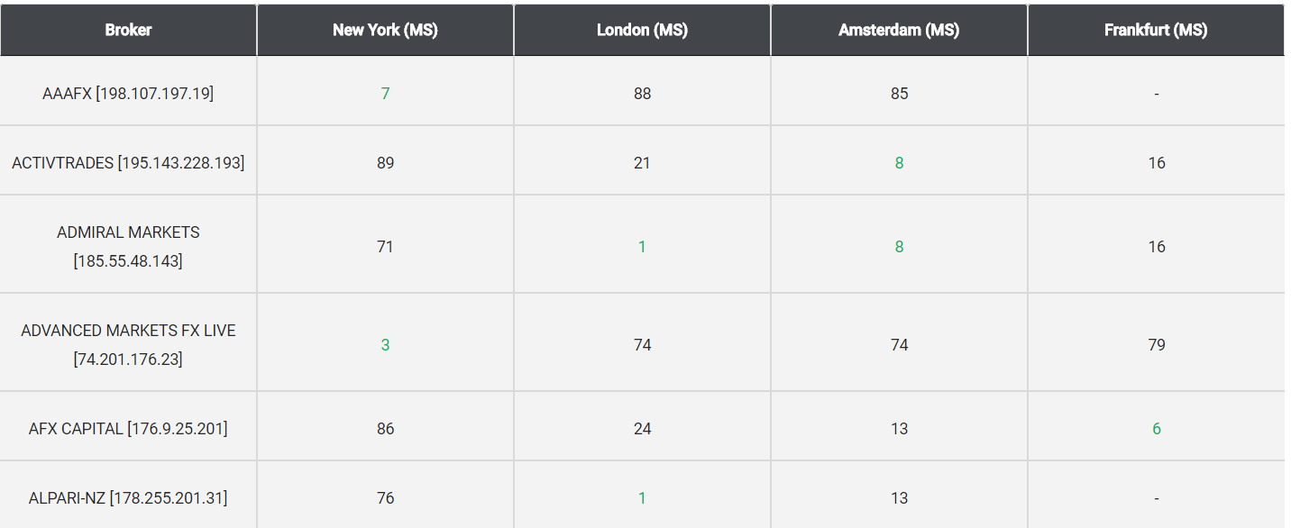Click AAAFX green New York latency 7
1291x528 pixels.
pyautogui.click(x=385, y=93)
